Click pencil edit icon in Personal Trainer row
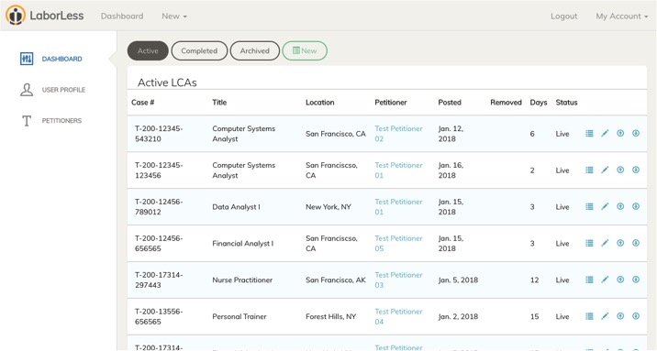This screenshot has width=657, height=351. (x=605, y=316)
